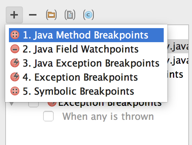
Task: Click the plus Add Breakpoint button
Action: point(14,15)
